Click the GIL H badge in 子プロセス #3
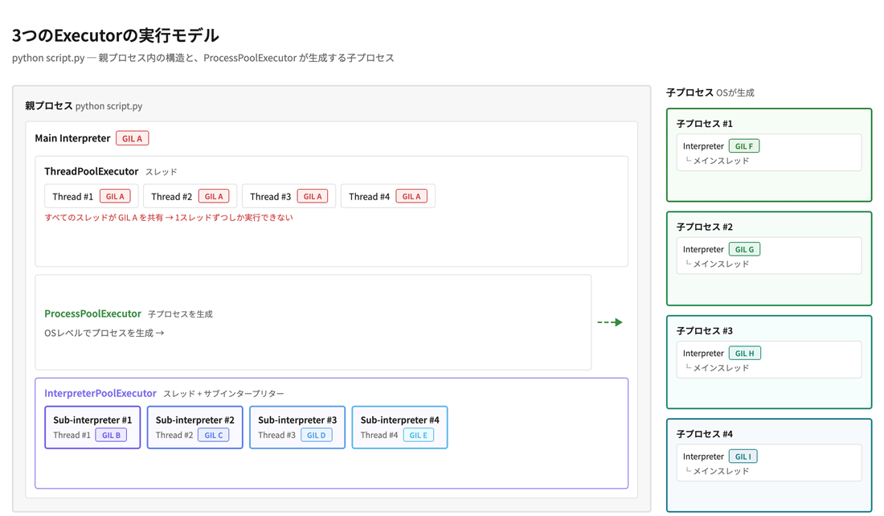 [x=744, y=354]
